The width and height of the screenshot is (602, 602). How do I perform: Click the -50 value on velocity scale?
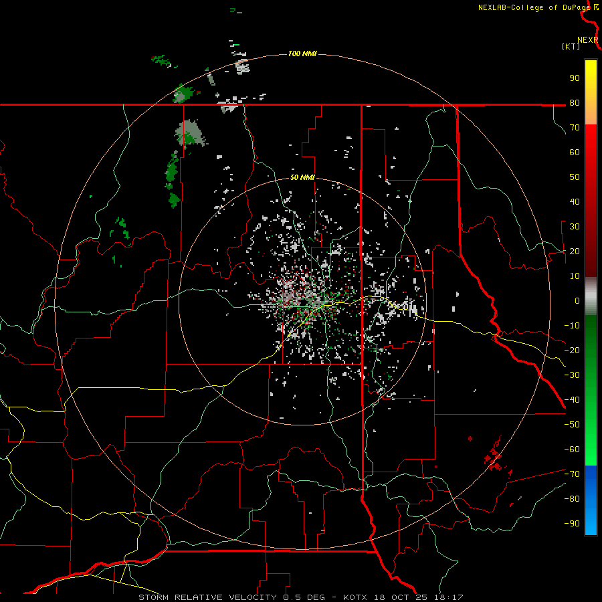(x=572, y=425)
